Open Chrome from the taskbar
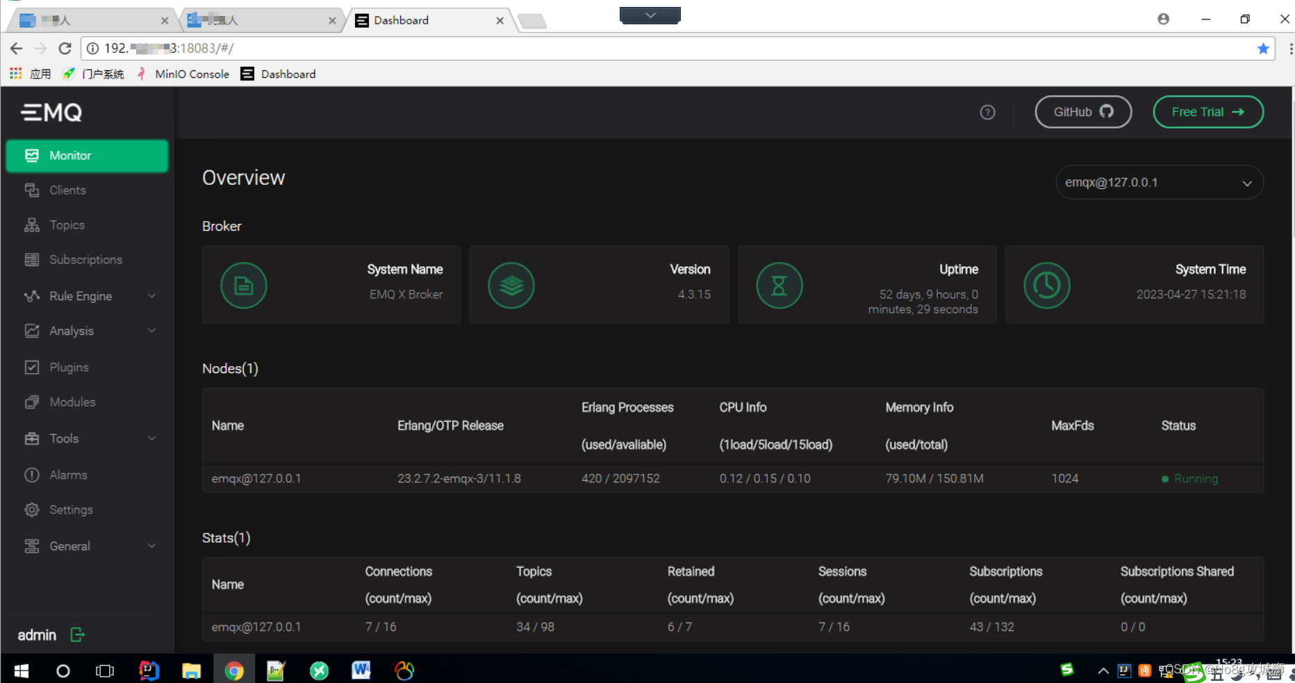Image resolution: width=1295 pixels, height=683 pixels. [234, 670]
